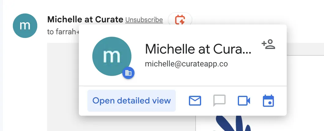Start a video call with Michelle
The width and height of the screenshot is (324, 131).
244,101
